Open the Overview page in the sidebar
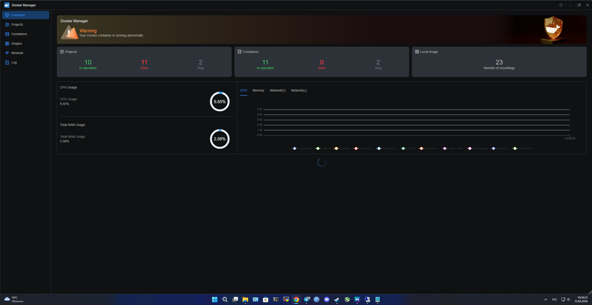 (x=25, y=15)
